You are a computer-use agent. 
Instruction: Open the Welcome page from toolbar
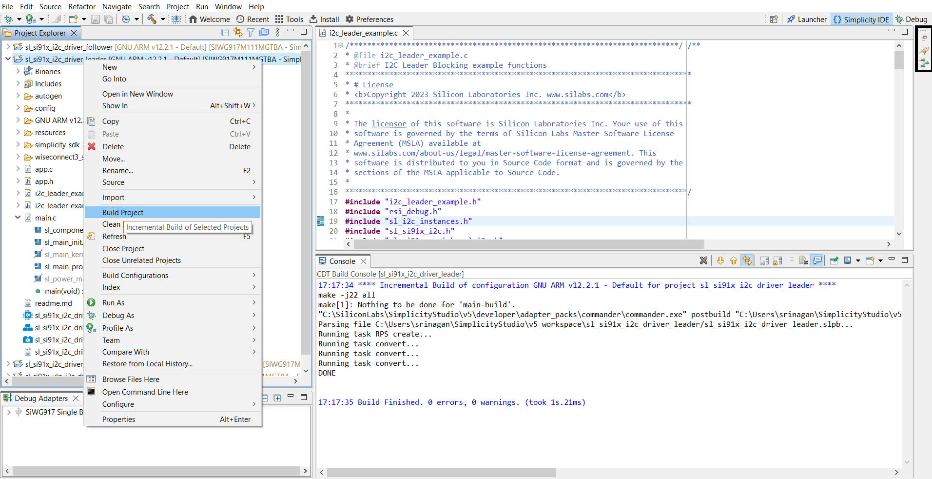pyautogui.click(x=210, y=19)
